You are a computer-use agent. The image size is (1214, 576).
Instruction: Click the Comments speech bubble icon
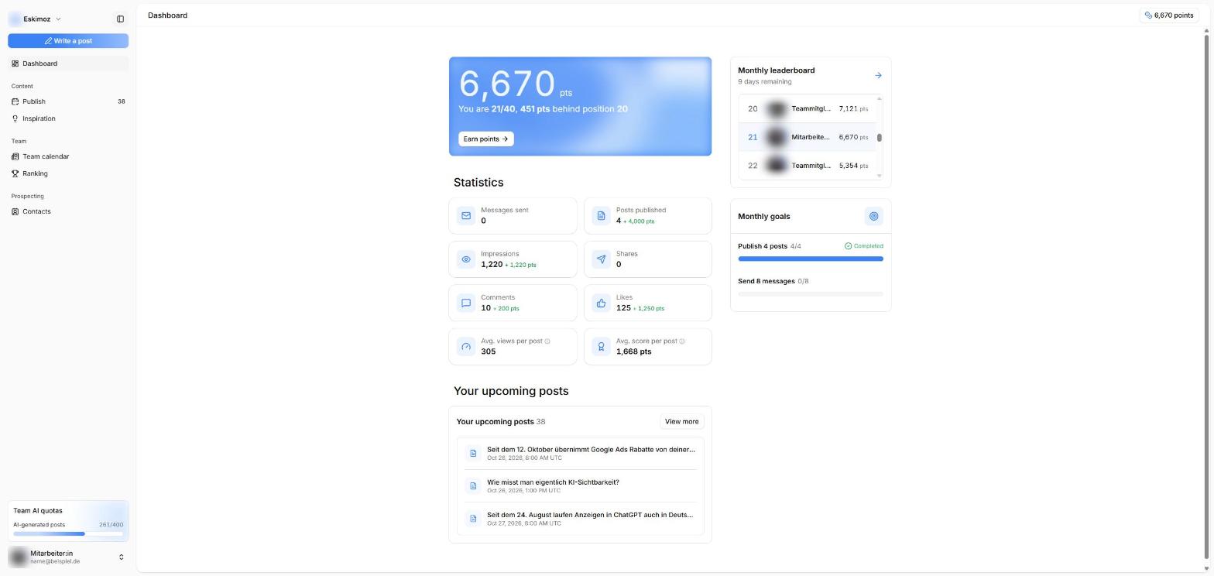[466, 303]
